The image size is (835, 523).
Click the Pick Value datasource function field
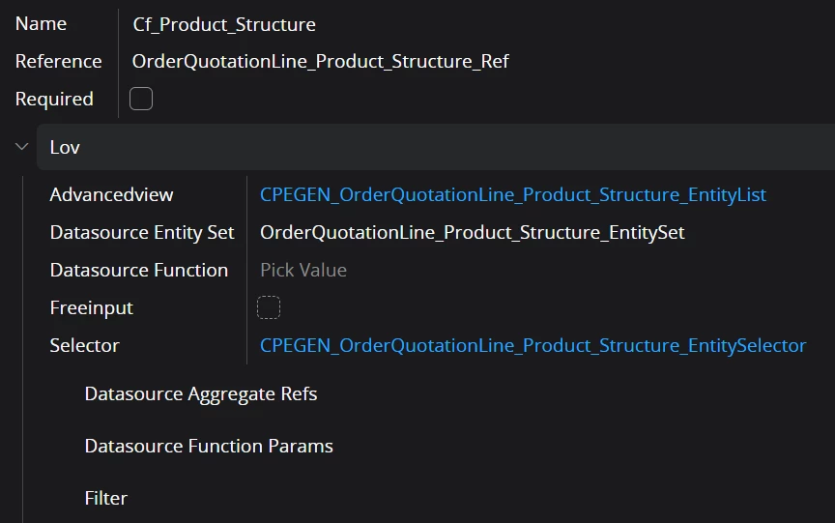[303, 270]
